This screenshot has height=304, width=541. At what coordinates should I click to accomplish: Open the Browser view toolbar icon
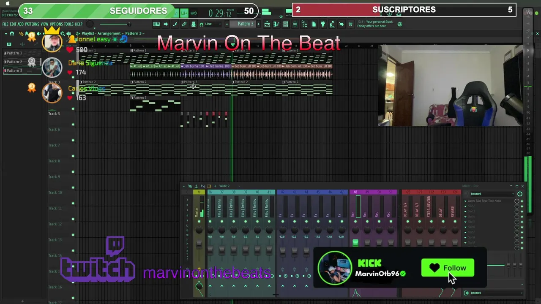point(305,24)
